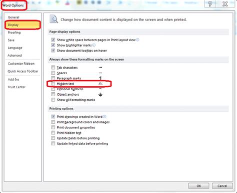Open the Trust Center category
237x193 pixels.
[x=16, y=87]
